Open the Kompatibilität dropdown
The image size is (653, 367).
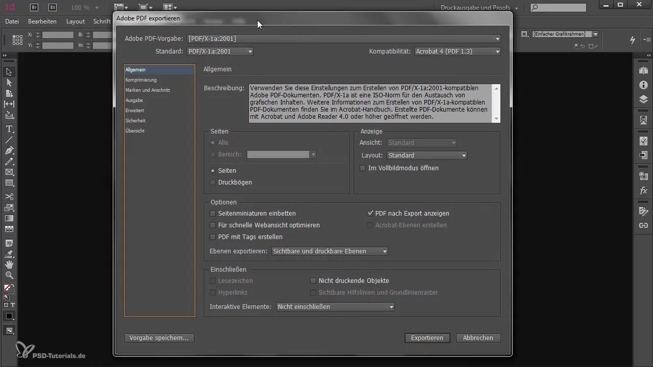[457, 51]
